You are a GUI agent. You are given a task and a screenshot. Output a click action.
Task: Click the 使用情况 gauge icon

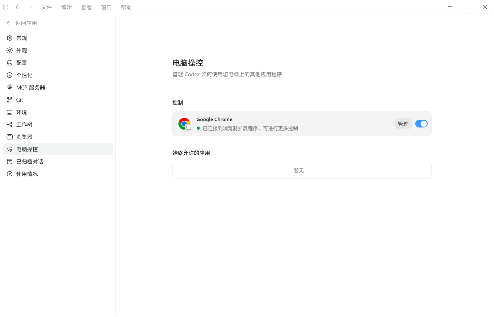[x=10, y=174]
